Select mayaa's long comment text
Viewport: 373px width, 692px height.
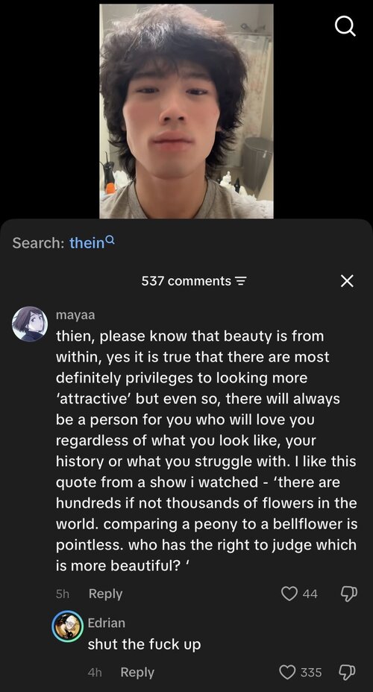point(206,450)
